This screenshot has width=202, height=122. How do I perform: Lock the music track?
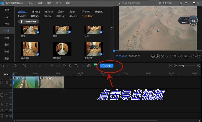[7, 110]
